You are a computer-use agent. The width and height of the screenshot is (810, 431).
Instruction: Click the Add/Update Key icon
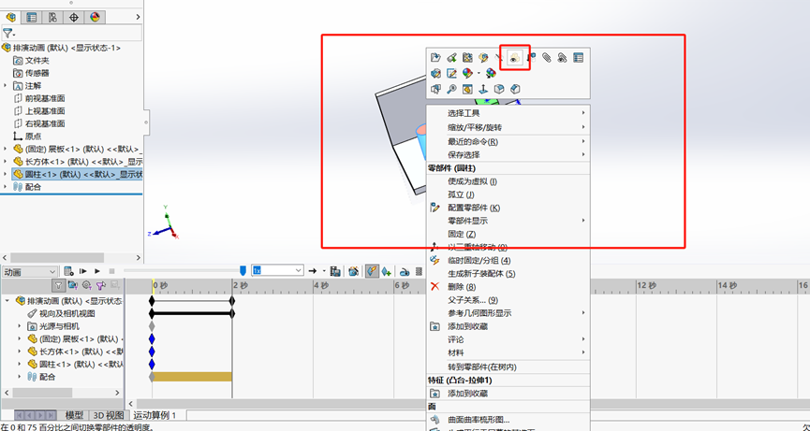[386, 271]
